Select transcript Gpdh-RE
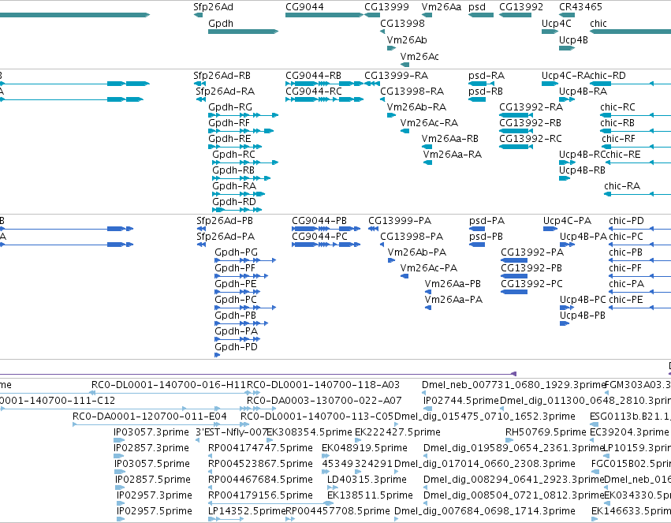This screenshot has width=671, height=523. (x=229, y=139)
